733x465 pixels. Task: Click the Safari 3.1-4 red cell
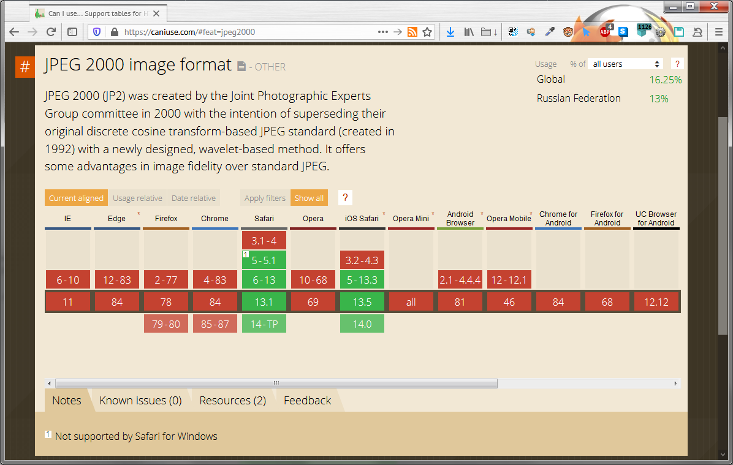point(264,241)
